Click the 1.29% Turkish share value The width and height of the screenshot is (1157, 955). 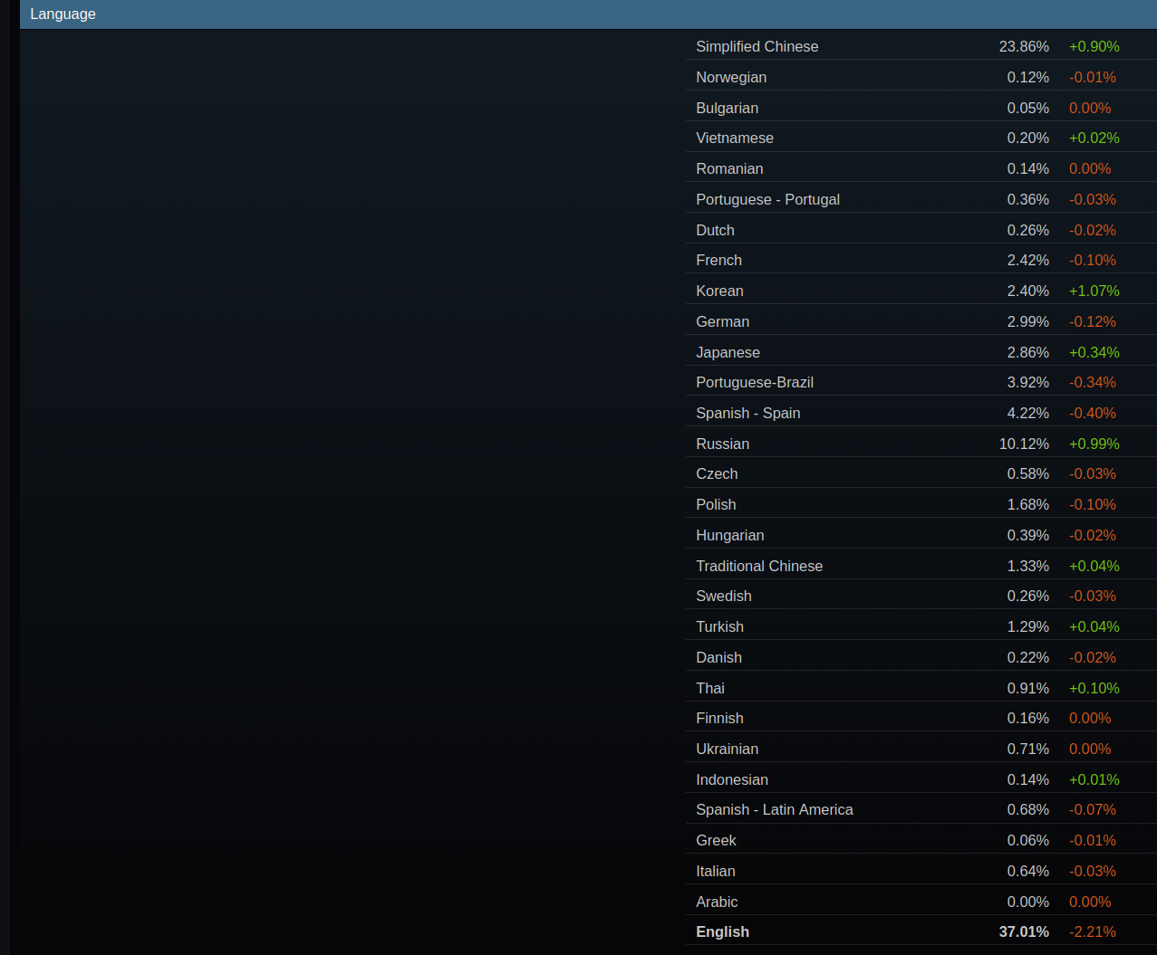click(1028, 626)
